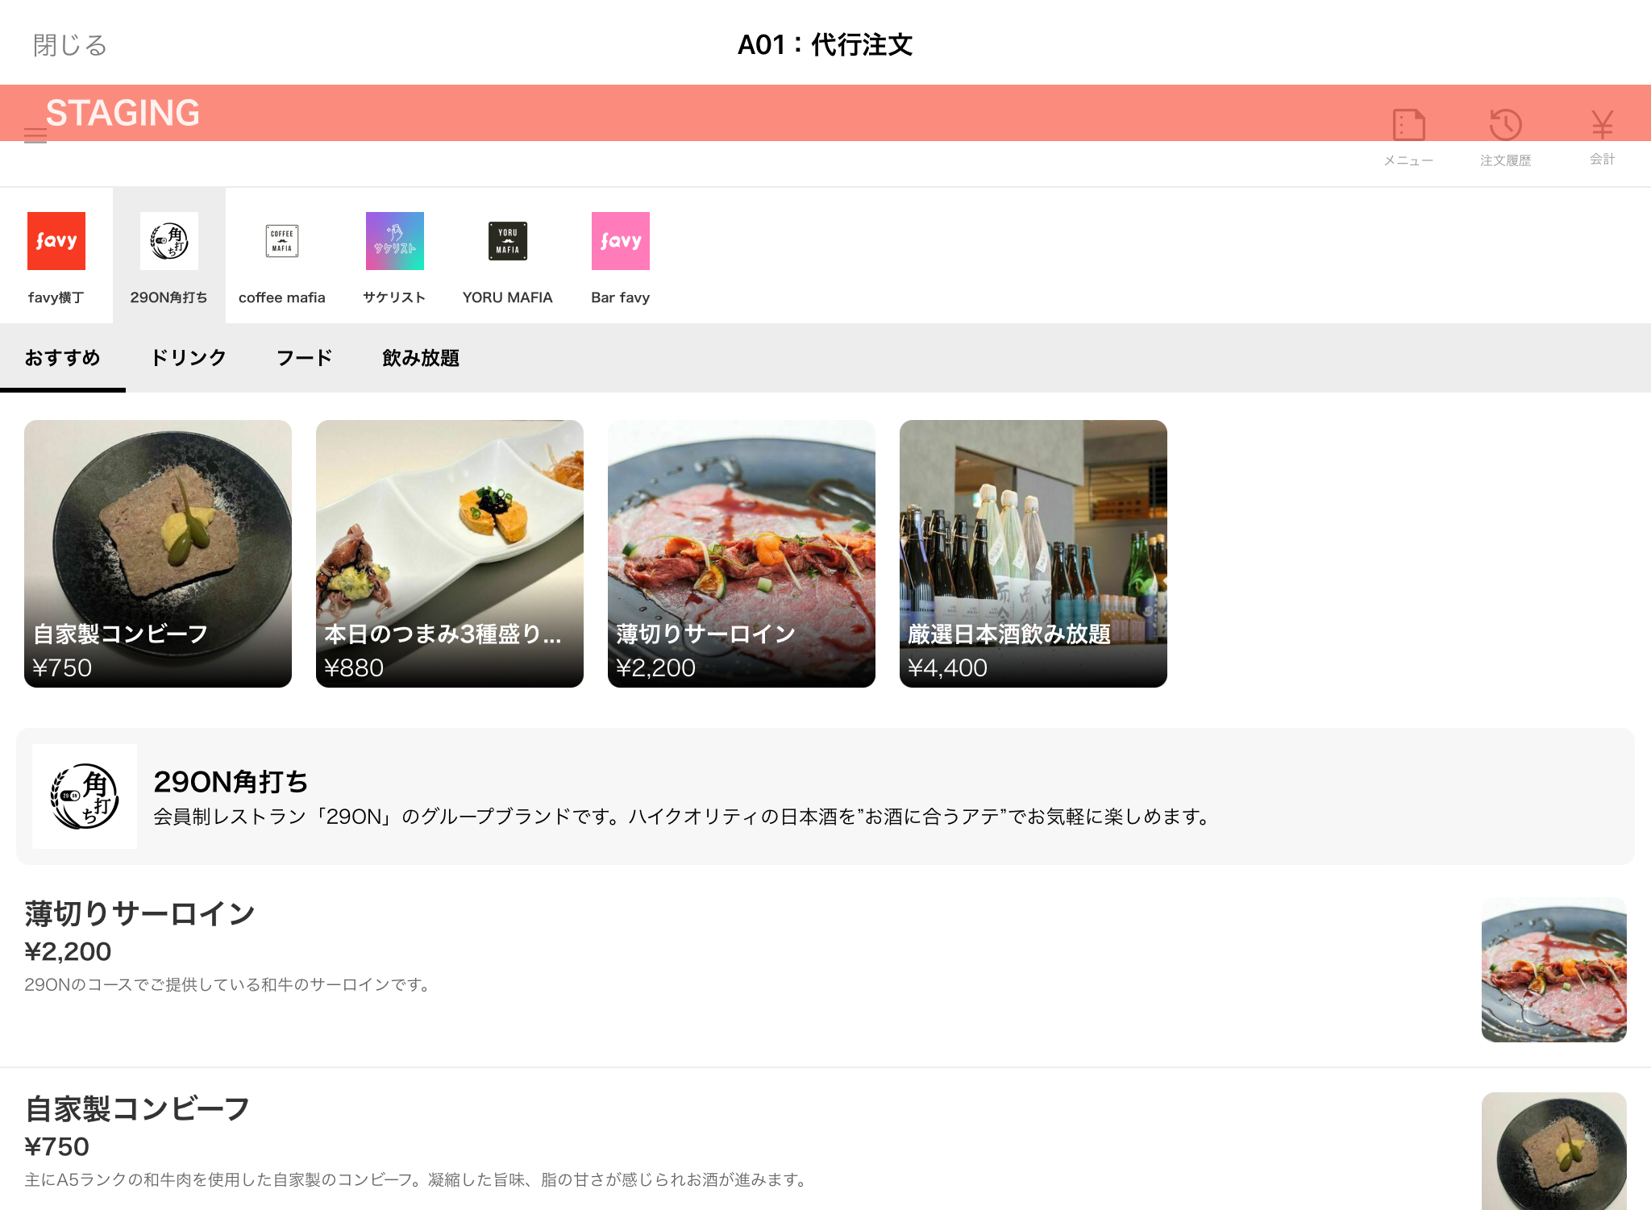Open the フード tab

point(304,358)
